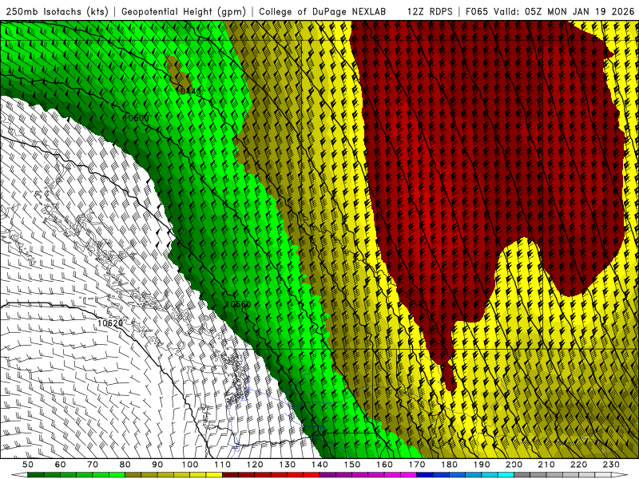Screen dimensions: 639x479
Task: Click the '12Z RDPS' model run label
Action: 430,11
